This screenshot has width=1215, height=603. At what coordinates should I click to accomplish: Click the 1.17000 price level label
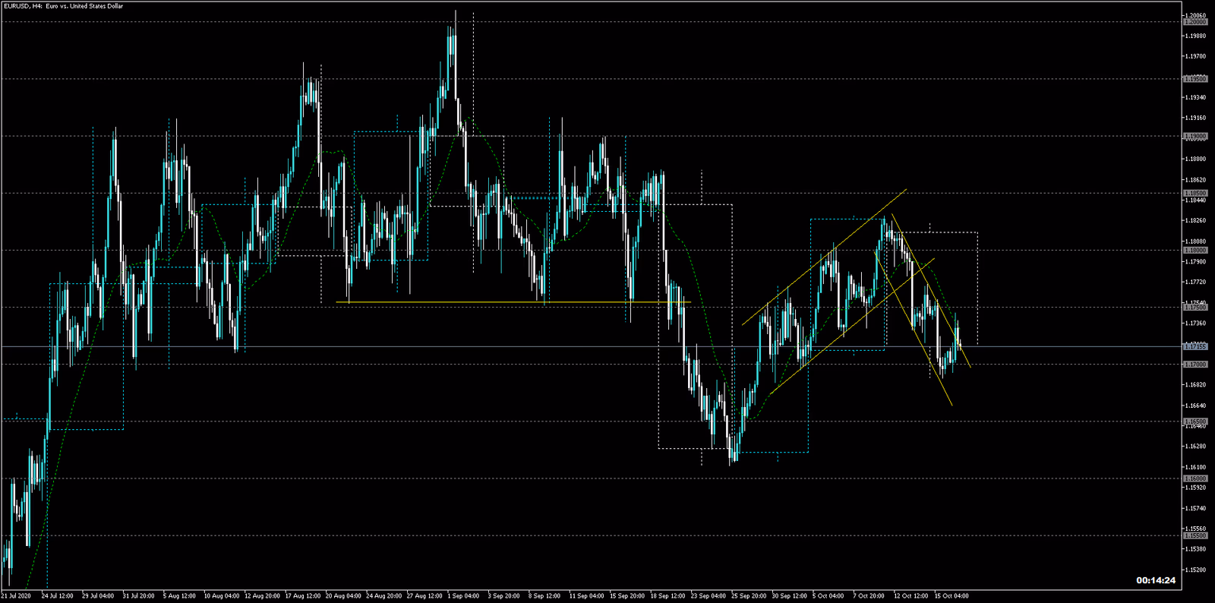pos(1195,365)
